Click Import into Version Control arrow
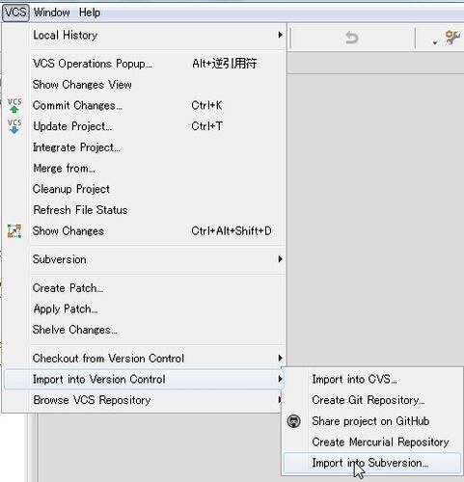 coord(281,379)
